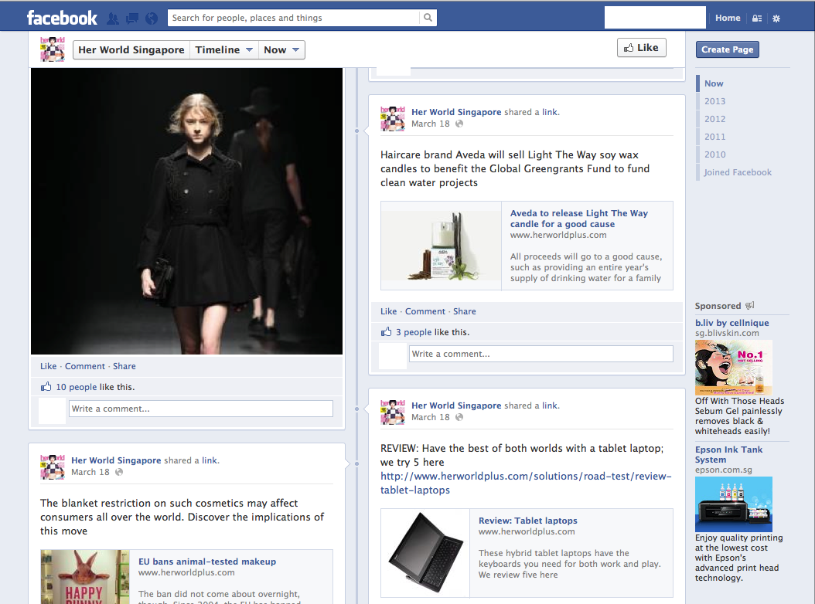Click March 18 date on Aveda post
Screen dimensions: 815x604
[431, 124]
